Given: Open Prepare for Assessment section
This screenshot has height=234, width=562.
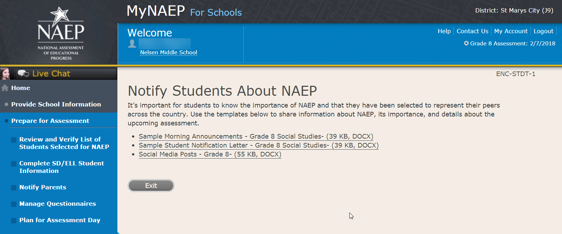Looking at the screenshot, I should (x=50, y=121).
